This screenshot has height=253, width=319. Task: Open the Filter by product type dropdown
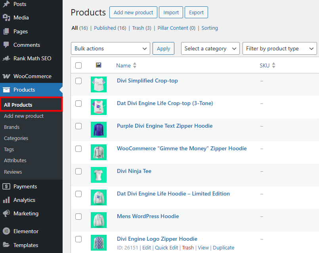pyautogui.click(x=279, y=48)
